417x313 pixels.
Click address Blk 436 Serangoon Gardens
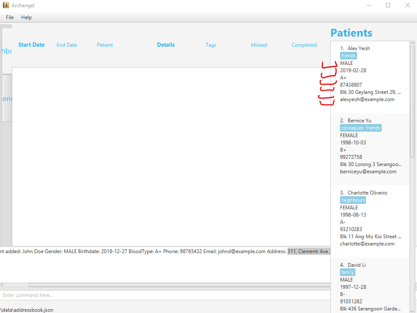(x=371, y=309)
